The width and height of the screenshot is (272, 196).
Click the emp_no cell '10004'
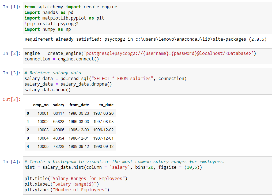tap(43, 138)
